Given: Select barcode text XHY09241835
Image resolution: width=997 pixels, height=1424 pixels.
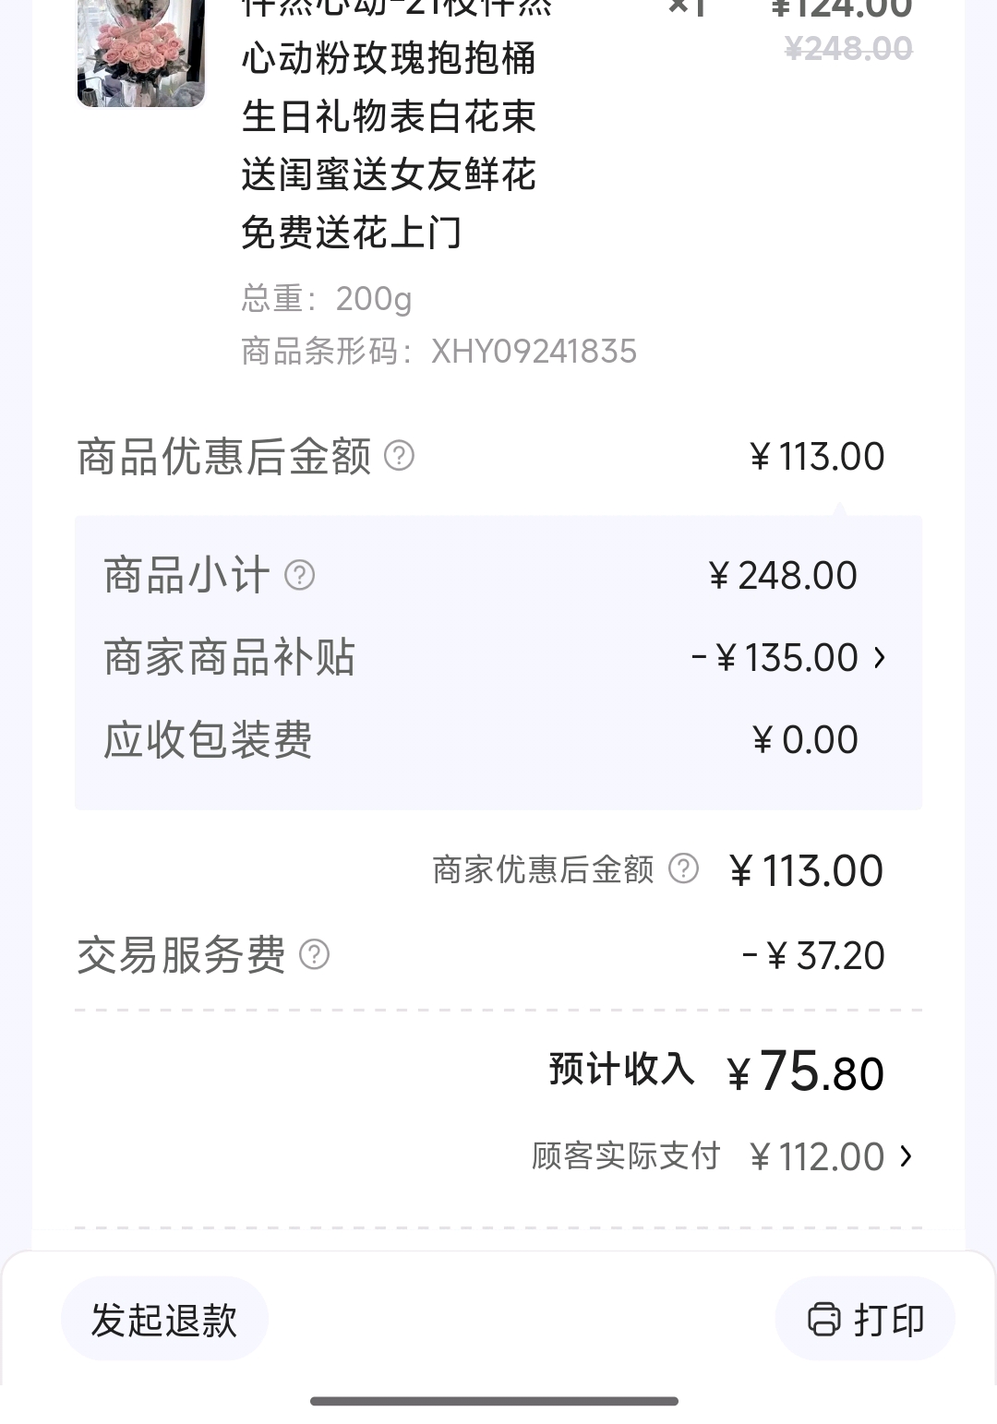Looking at the screenshot, I should coord(534,352).
